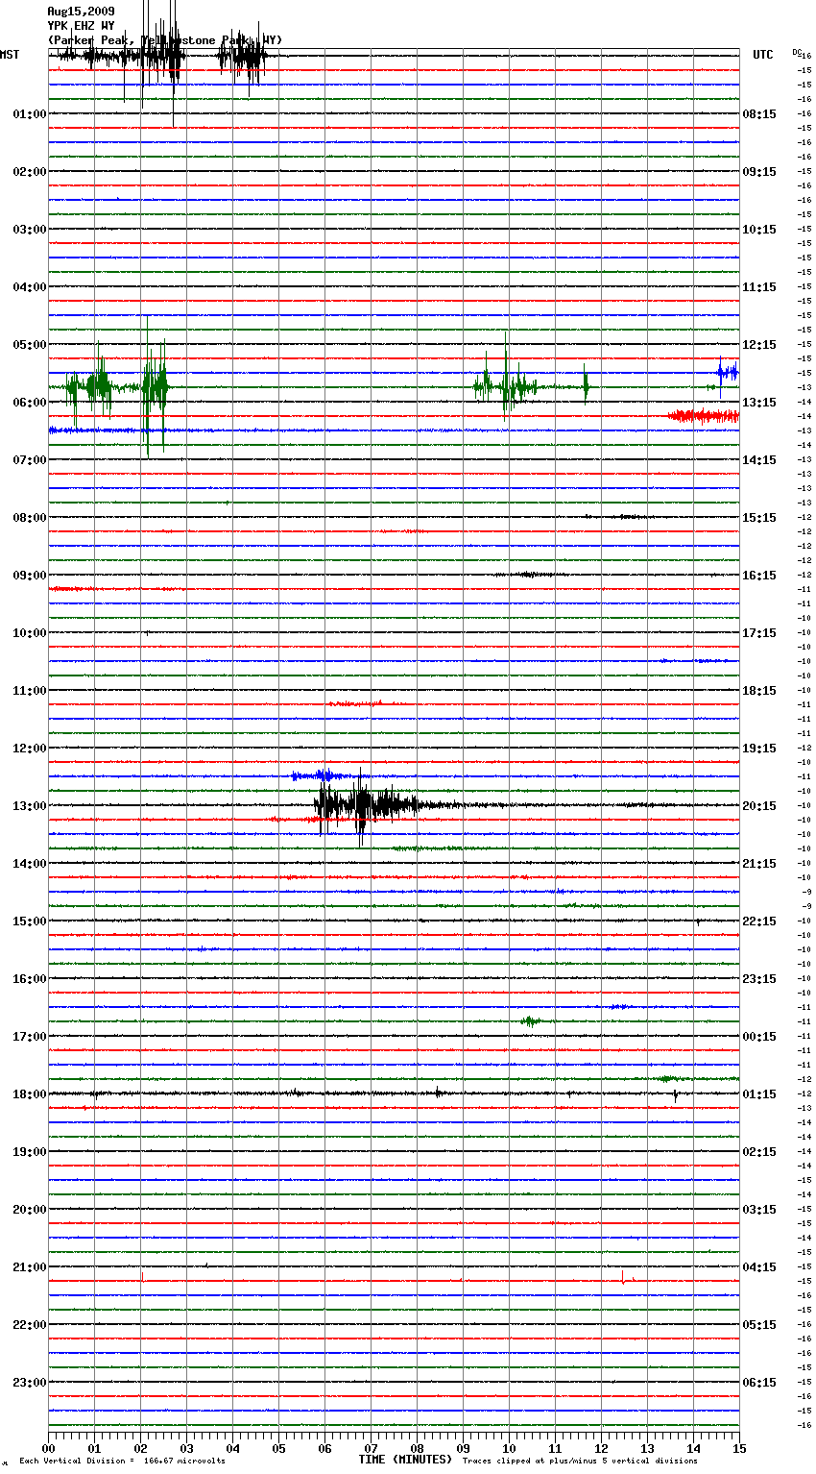Click the Each Vertical Division microvolts note
The width and height of the screenshot is (816, 1474).
(x=122, y=1462)
